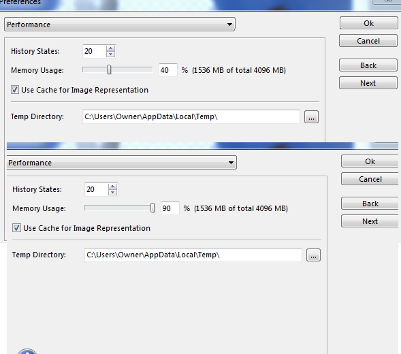Click upper Memory Usage slider handle at 40
This screenshot has width=401, height=354.
[109, 69]
